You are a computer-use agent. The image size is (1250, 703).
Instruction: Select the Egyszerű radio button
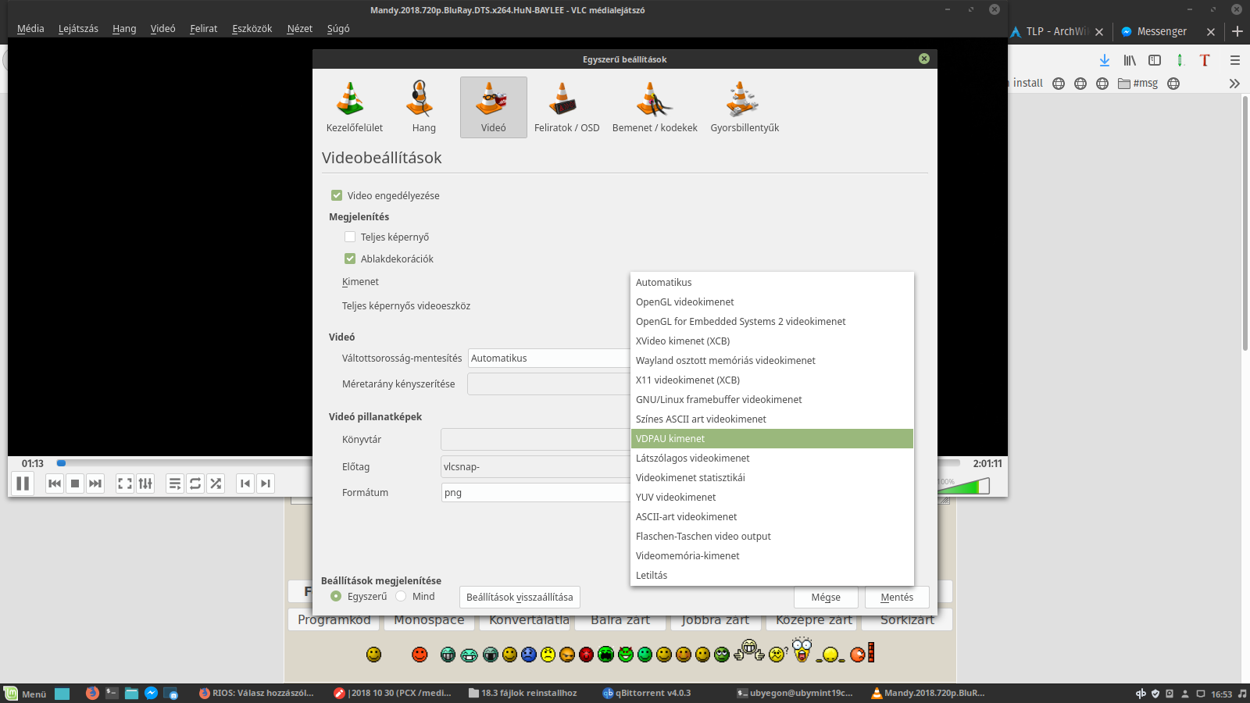pyautogui.click(x=336, y=596)
